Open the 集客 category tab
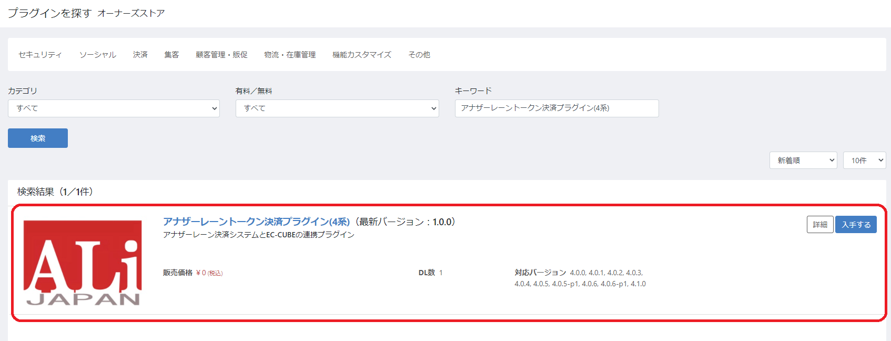Image resolution: width=891 pixels, height=341 pixels. (x=171, y=55)
